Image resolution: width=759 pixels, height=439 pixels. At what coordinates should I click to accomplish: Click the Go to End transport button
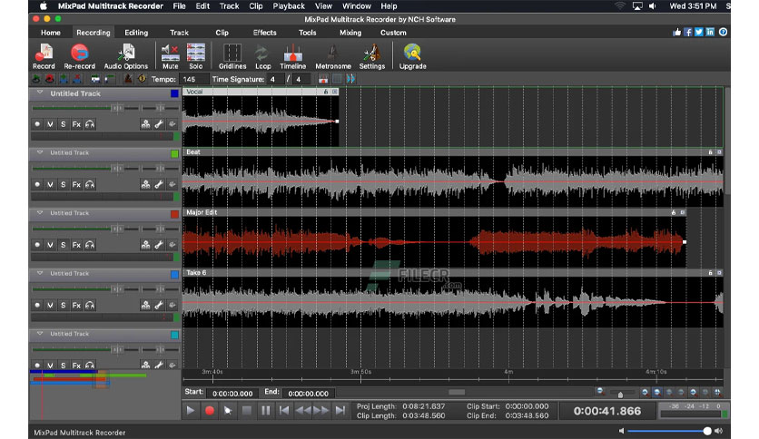click(340, 411)
